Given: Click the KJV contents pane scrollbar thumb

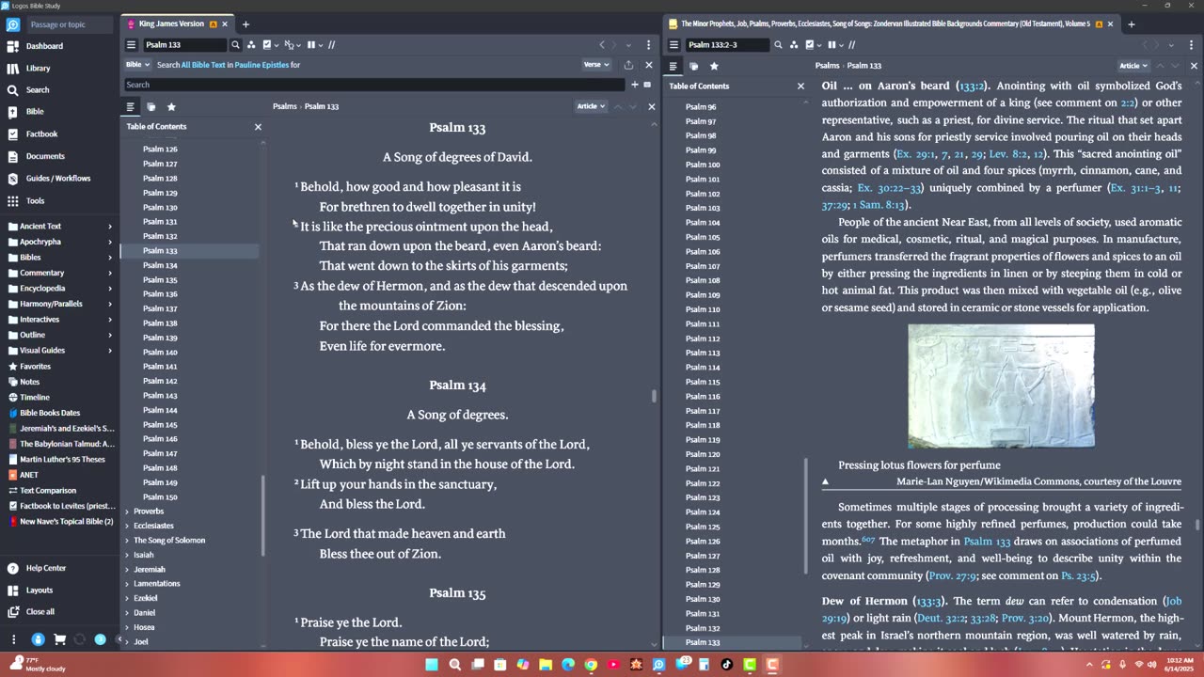Looking at the screenshot, I should point(263,516).
